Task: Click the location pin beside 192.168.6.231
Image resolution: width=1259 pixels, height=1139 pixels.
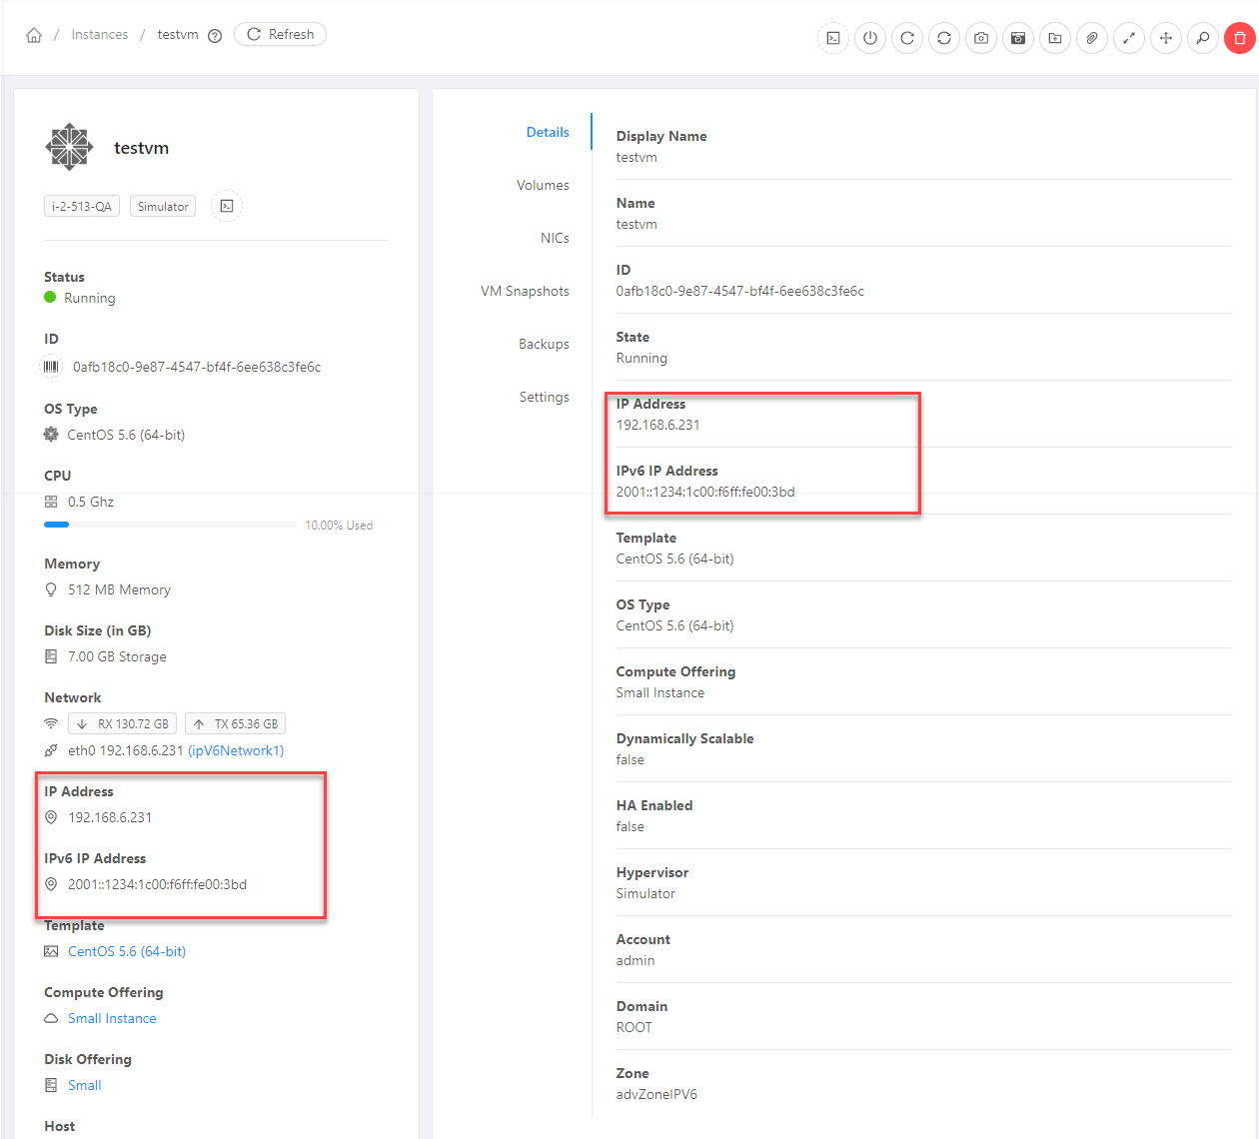Action: coord(51,817)
